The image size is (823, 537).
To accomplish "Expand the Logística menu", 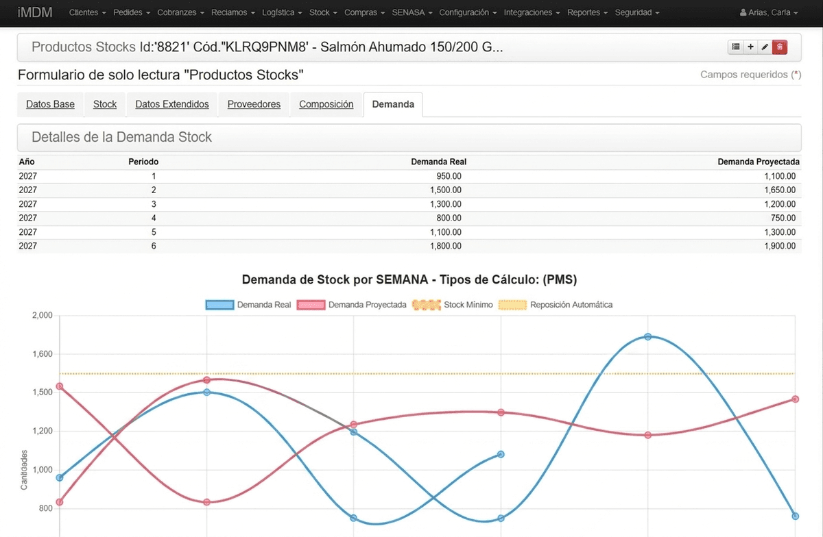I will [x=282, y=12].
